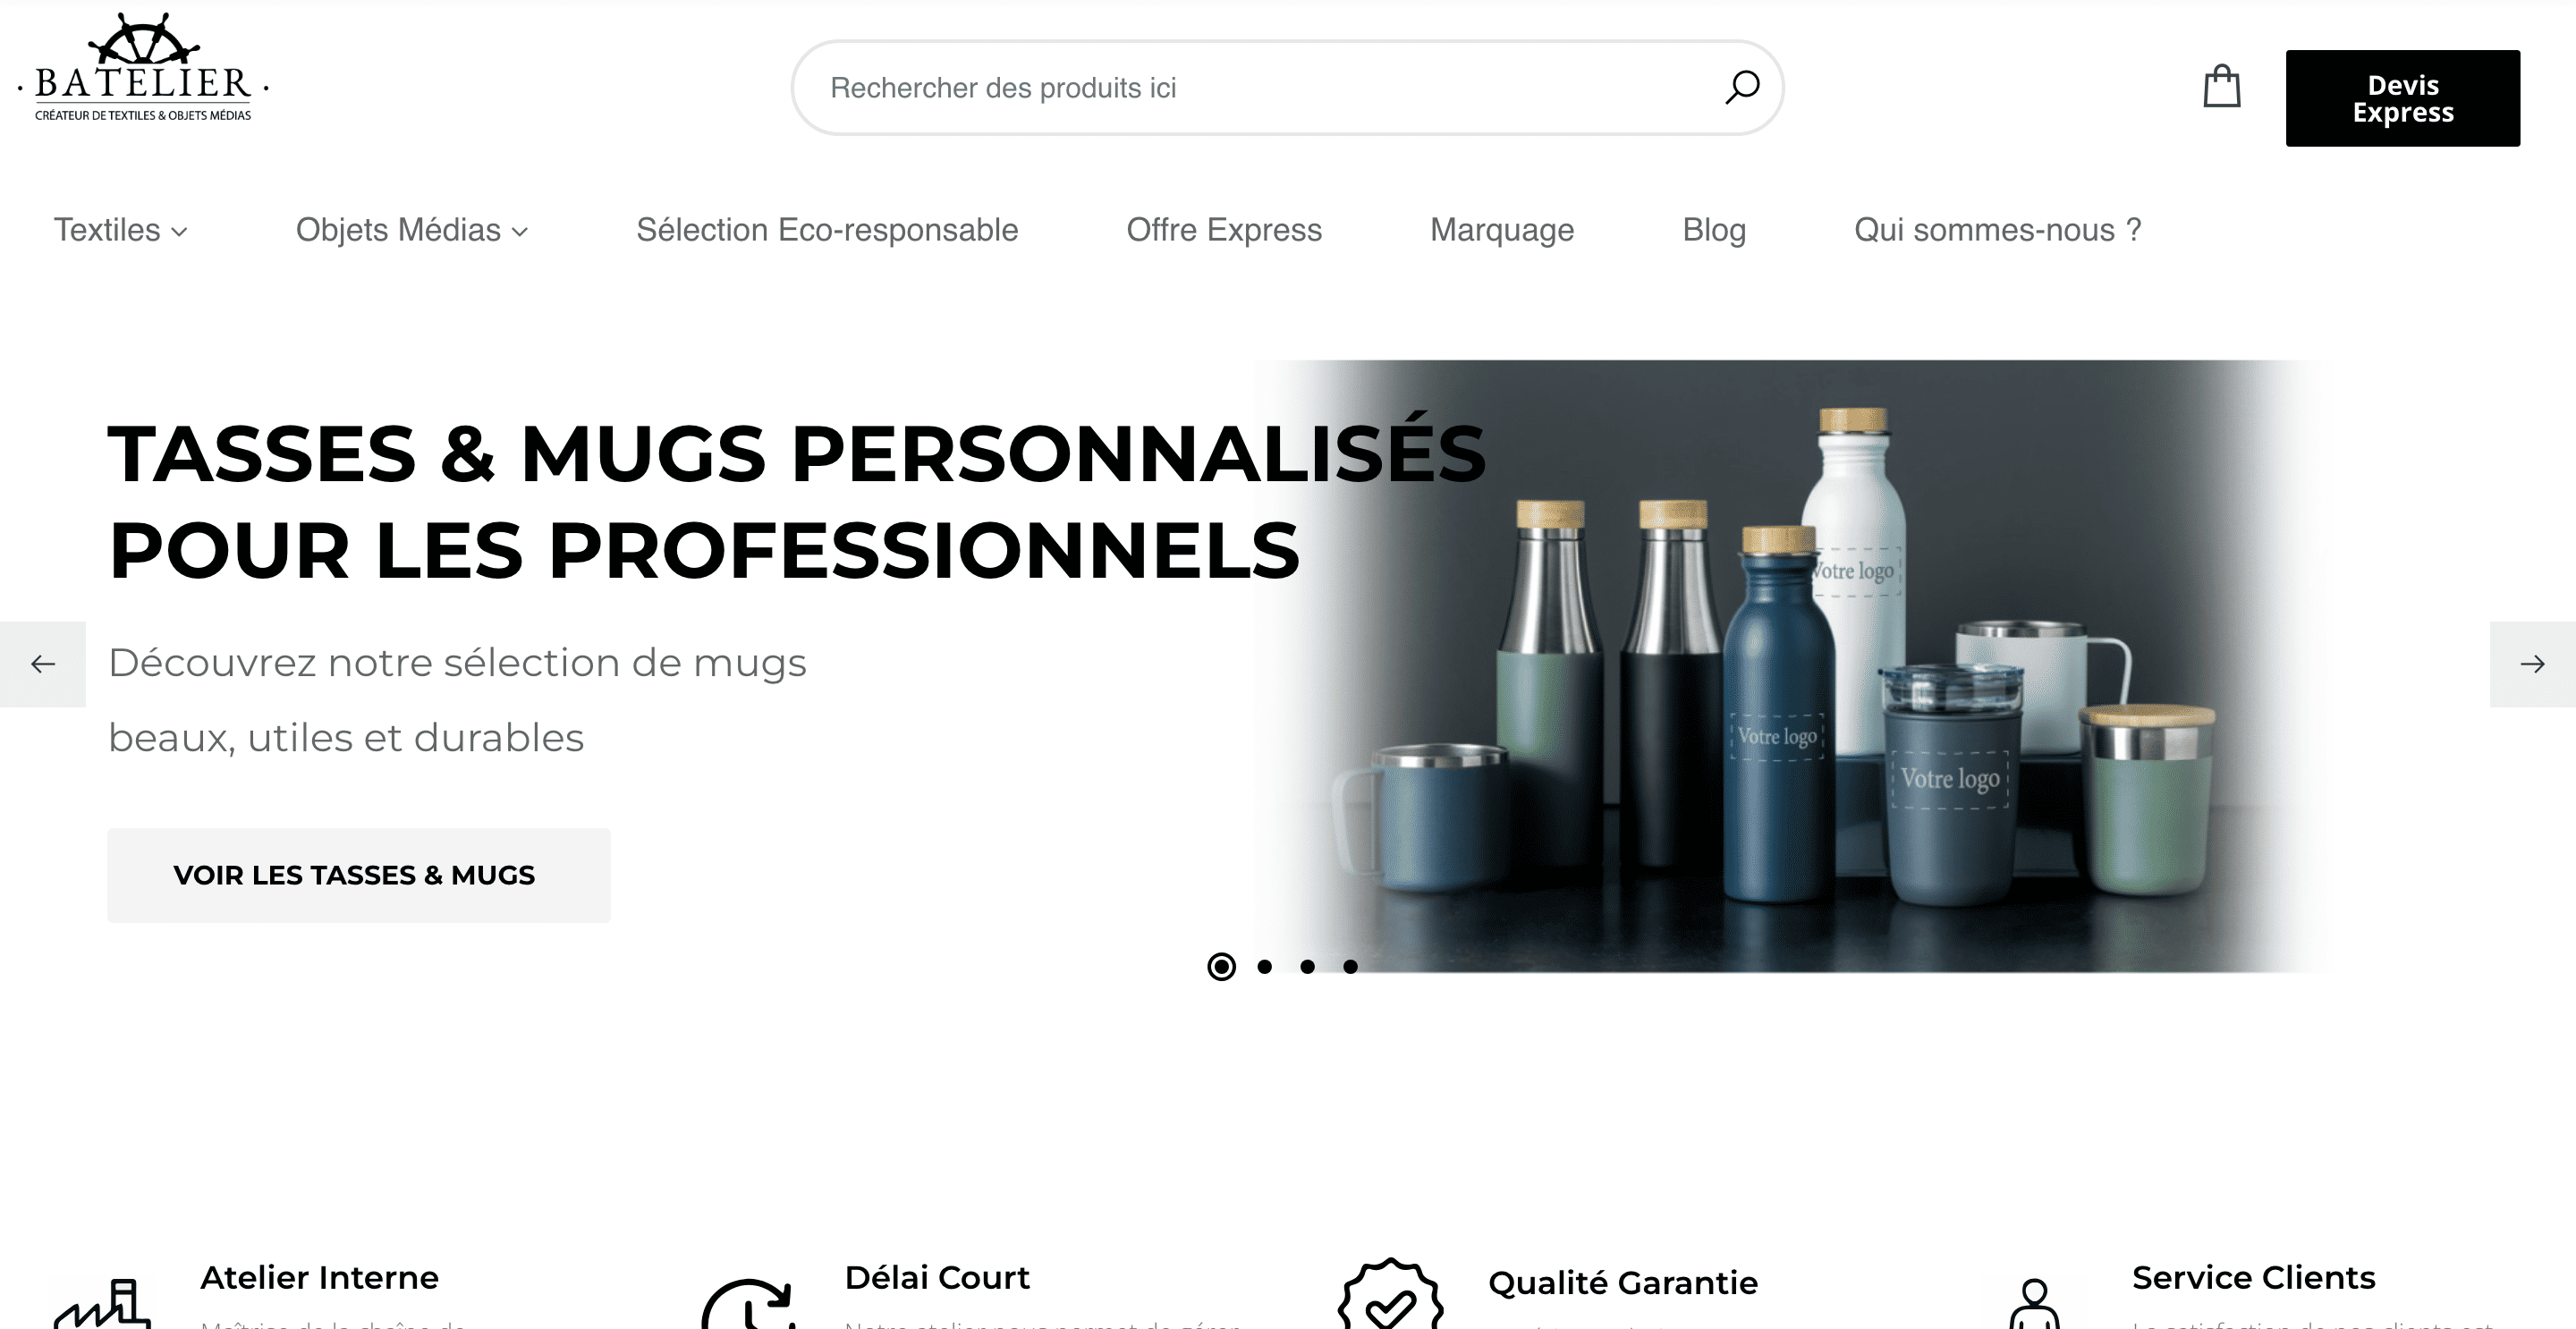Image resolution: width=2576 pixels, height=1329 pixels.
Task: Click the Devis Express button
Action: coord(2402,98)
